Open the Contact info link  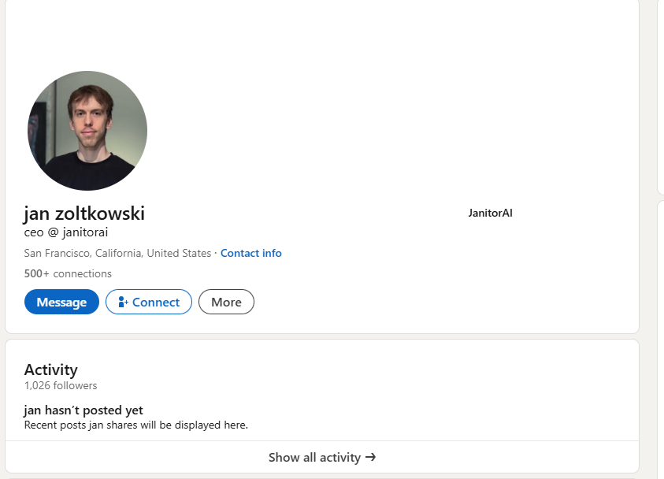point(250,253)
